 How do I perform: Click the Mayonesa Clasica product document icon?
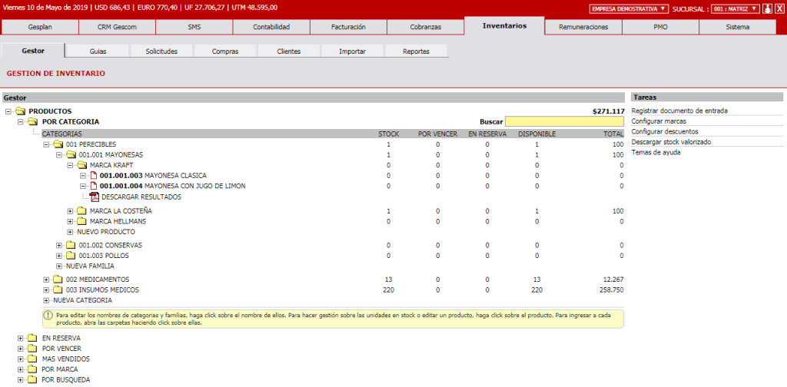click(93, 175)
